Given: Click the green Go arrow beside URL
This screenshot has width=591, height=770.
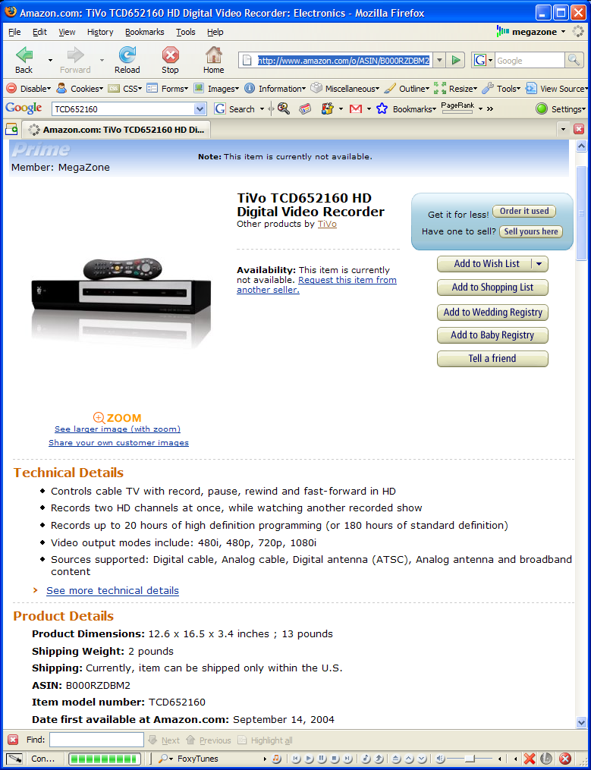Looking at the screenshot, I should [456, 61].
